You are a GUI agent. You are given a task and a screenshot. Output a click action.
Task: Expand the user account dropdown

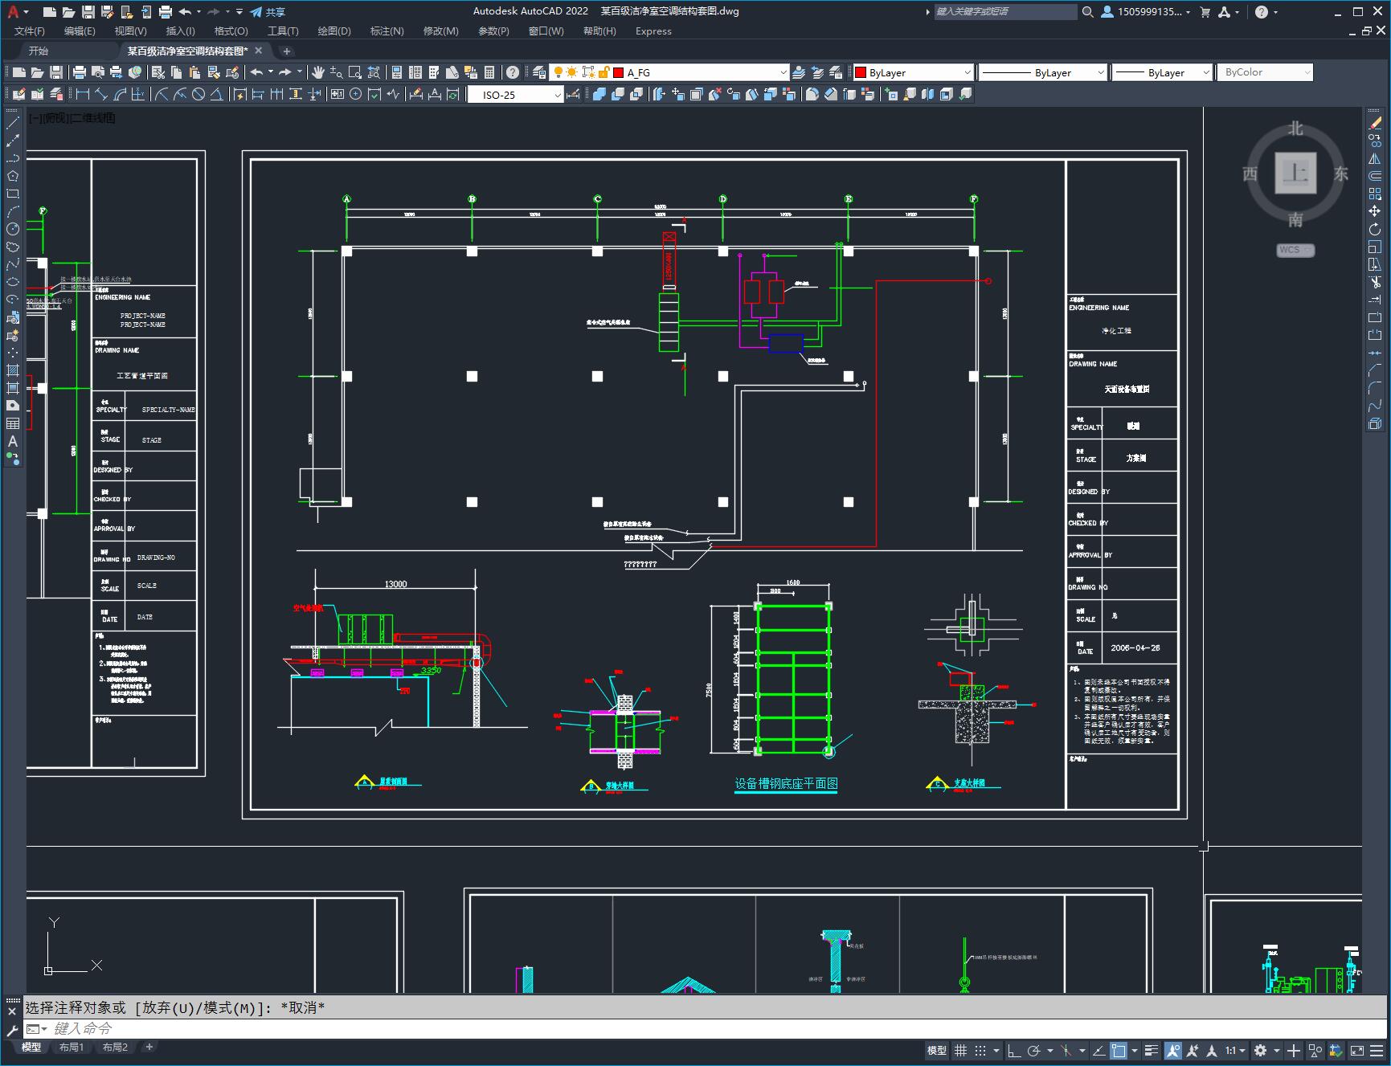1188,12
